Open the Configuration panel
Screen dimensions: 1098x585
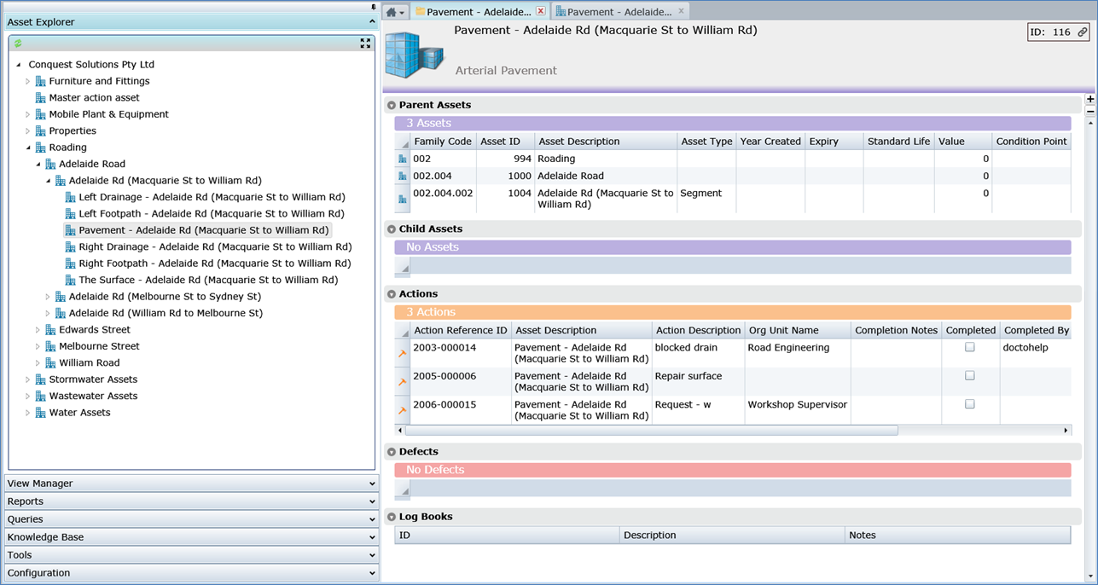191,573
